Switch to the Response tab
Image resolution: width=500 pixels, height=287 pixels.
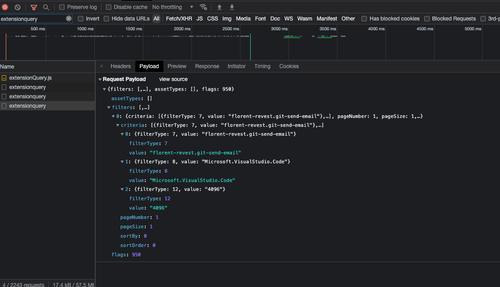pyautogui.click(x=207, y=66)
